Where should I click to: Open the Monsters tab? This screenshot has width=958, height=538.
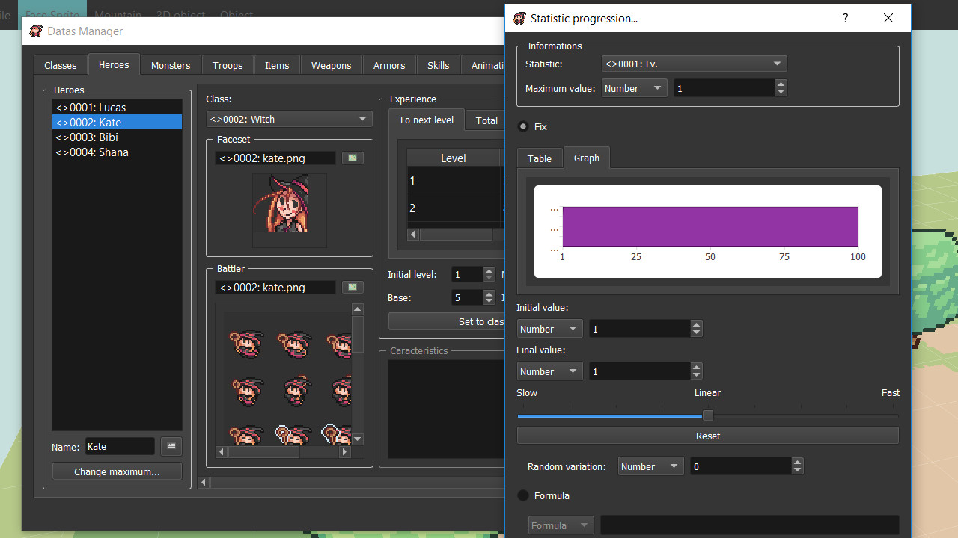click(x=171, y=65)
